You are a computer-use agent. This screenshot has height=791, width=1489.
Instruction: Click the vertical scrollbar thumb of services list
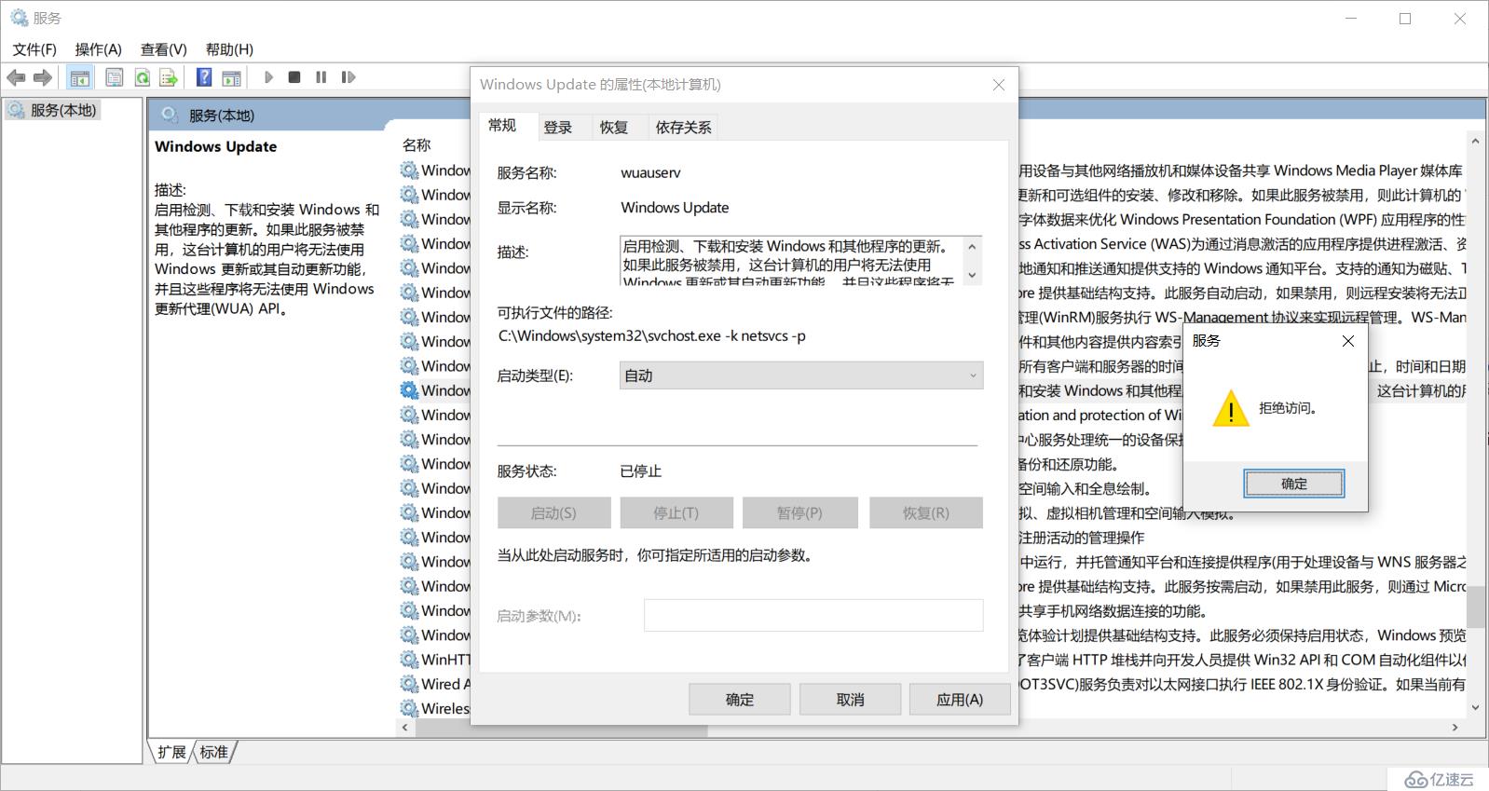pos(1474,607)
